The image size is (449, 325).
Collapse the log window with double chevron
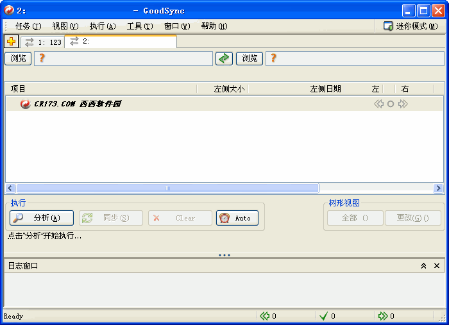tap(423, 265)
